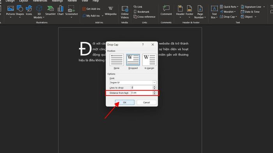Open the Footer options
The width and height of the screenshot is (273, 153).
coord(189,11)
